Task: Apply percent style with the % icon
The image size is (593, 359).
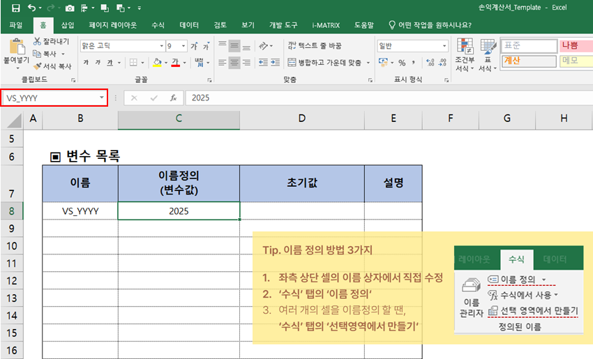Action: 402,62
